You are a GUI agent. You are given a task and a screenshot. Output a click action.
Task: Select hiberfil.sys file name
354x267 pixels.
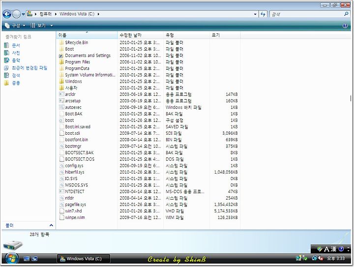[x=75, y=172]
